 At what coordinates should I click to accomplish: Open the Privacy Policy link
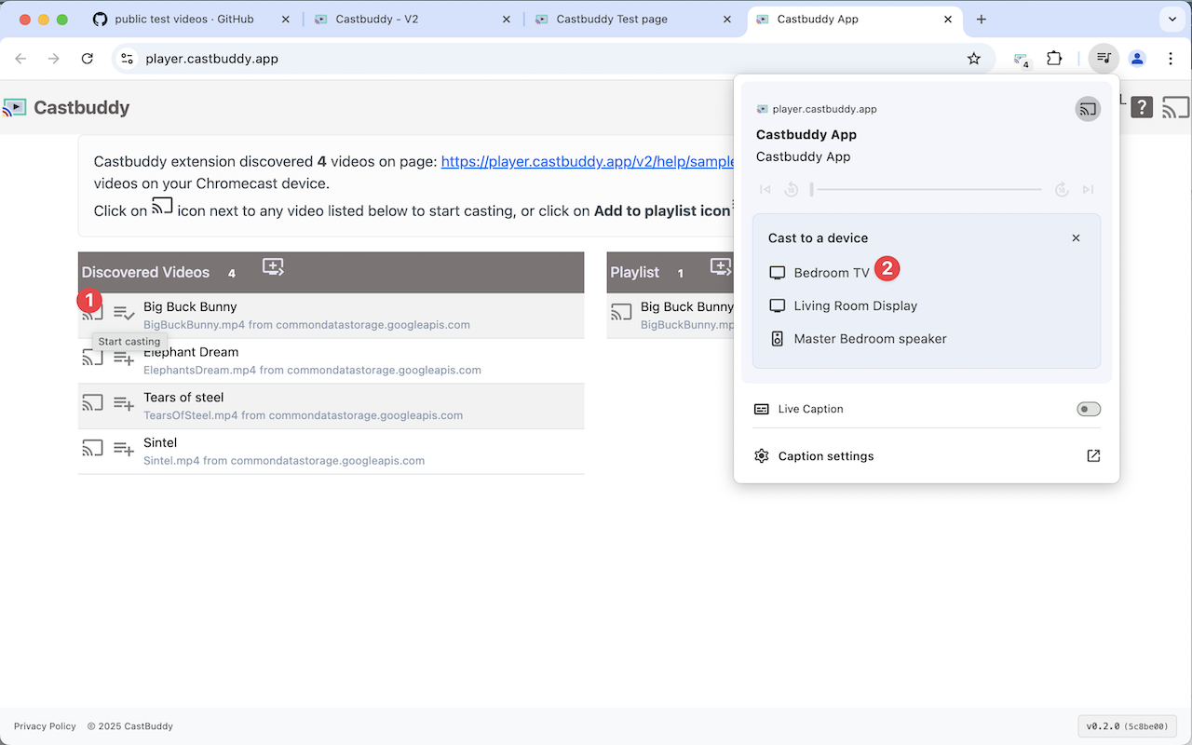tap(45, 726)
